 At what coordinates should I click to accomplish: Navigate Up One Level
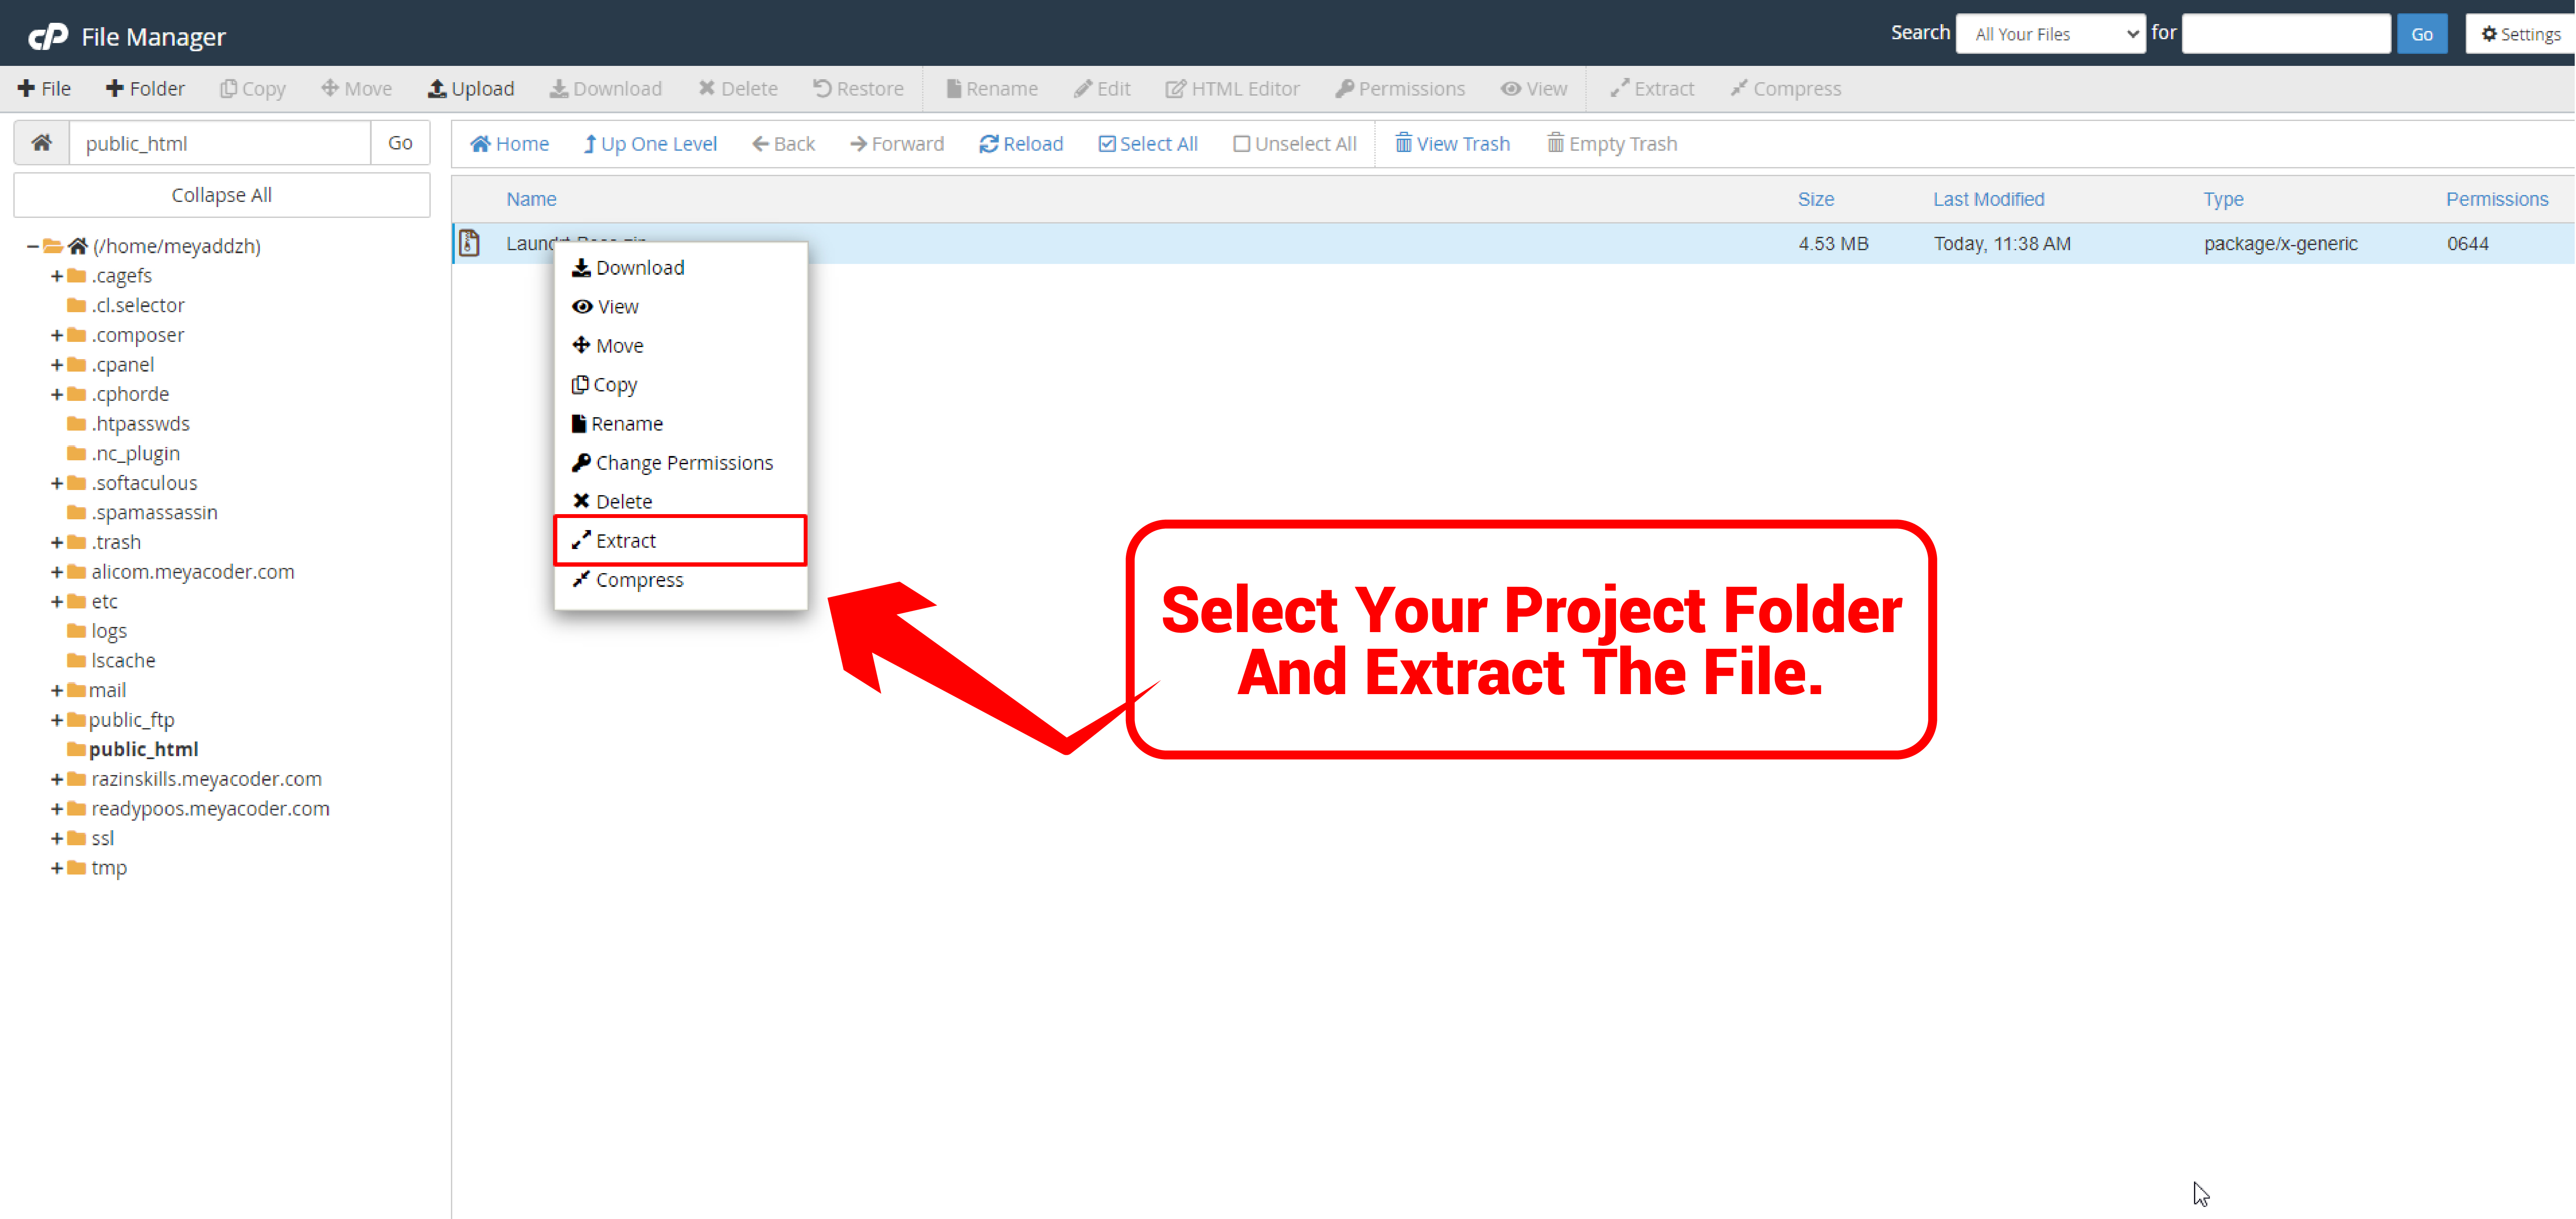tap(651, 144)
